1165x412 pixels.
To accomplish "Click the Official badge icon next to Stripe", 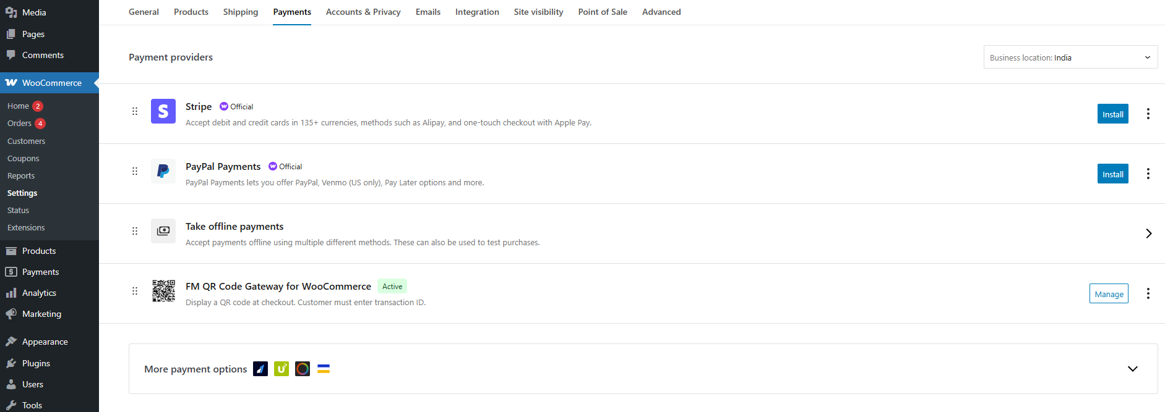I will [x=224, y=106].
